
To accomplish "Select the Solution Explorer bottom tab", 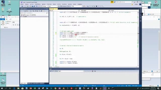I will pos(24,83).
